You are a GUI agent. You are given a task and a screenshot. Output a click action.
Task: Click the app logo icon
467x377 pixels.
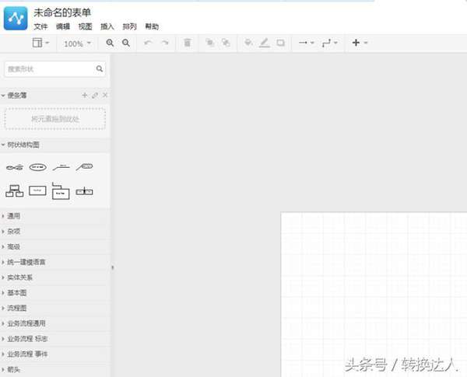[x=16, y=19]
